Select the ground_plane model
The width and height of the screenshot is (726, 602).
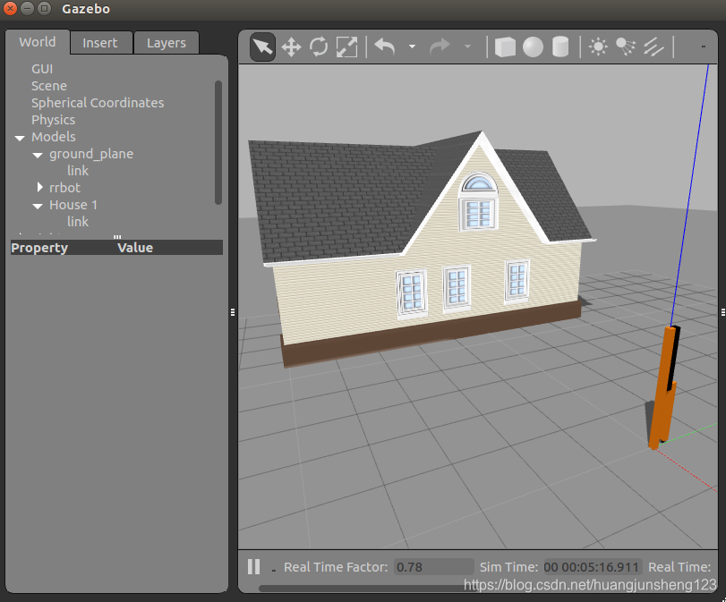tap(91, 154)
